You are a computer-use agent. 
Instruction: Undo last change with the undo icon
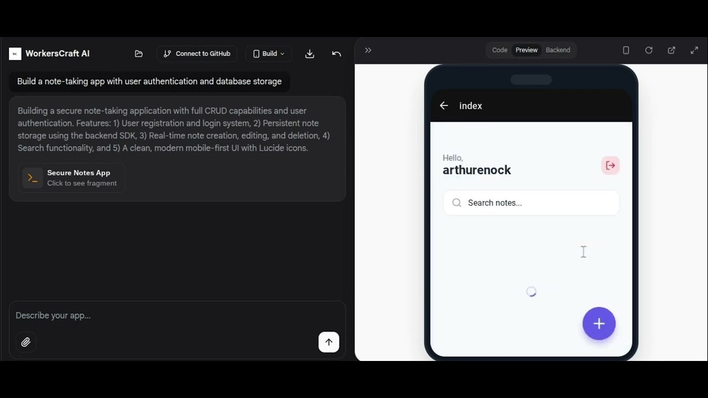click(x=336, y=54)
